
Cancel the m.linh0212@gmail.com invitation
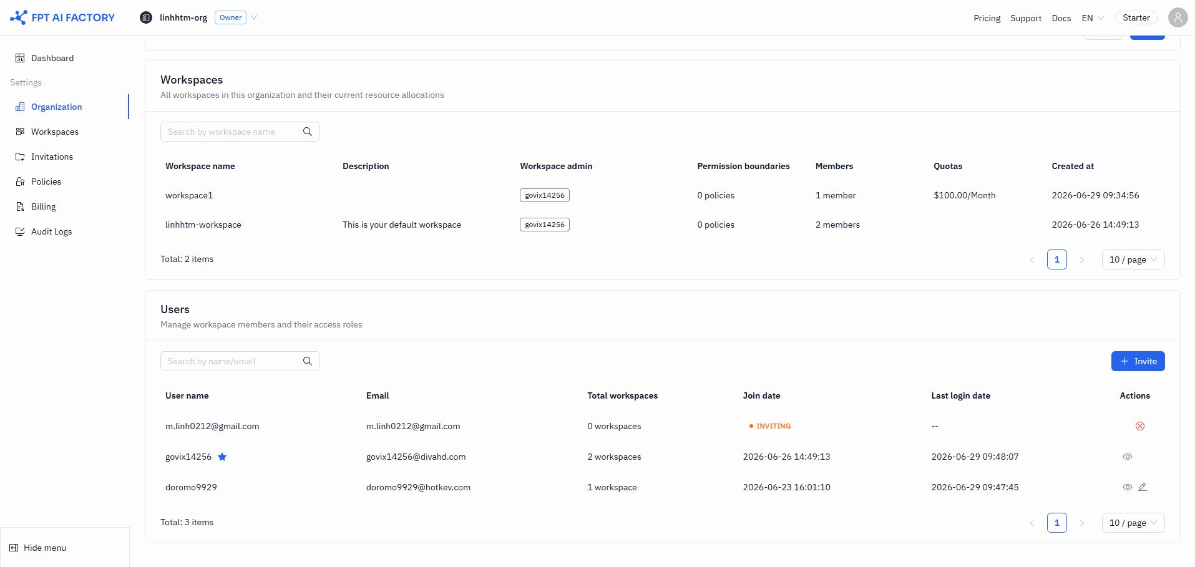pyautogui.click(x=1139, y=426)
